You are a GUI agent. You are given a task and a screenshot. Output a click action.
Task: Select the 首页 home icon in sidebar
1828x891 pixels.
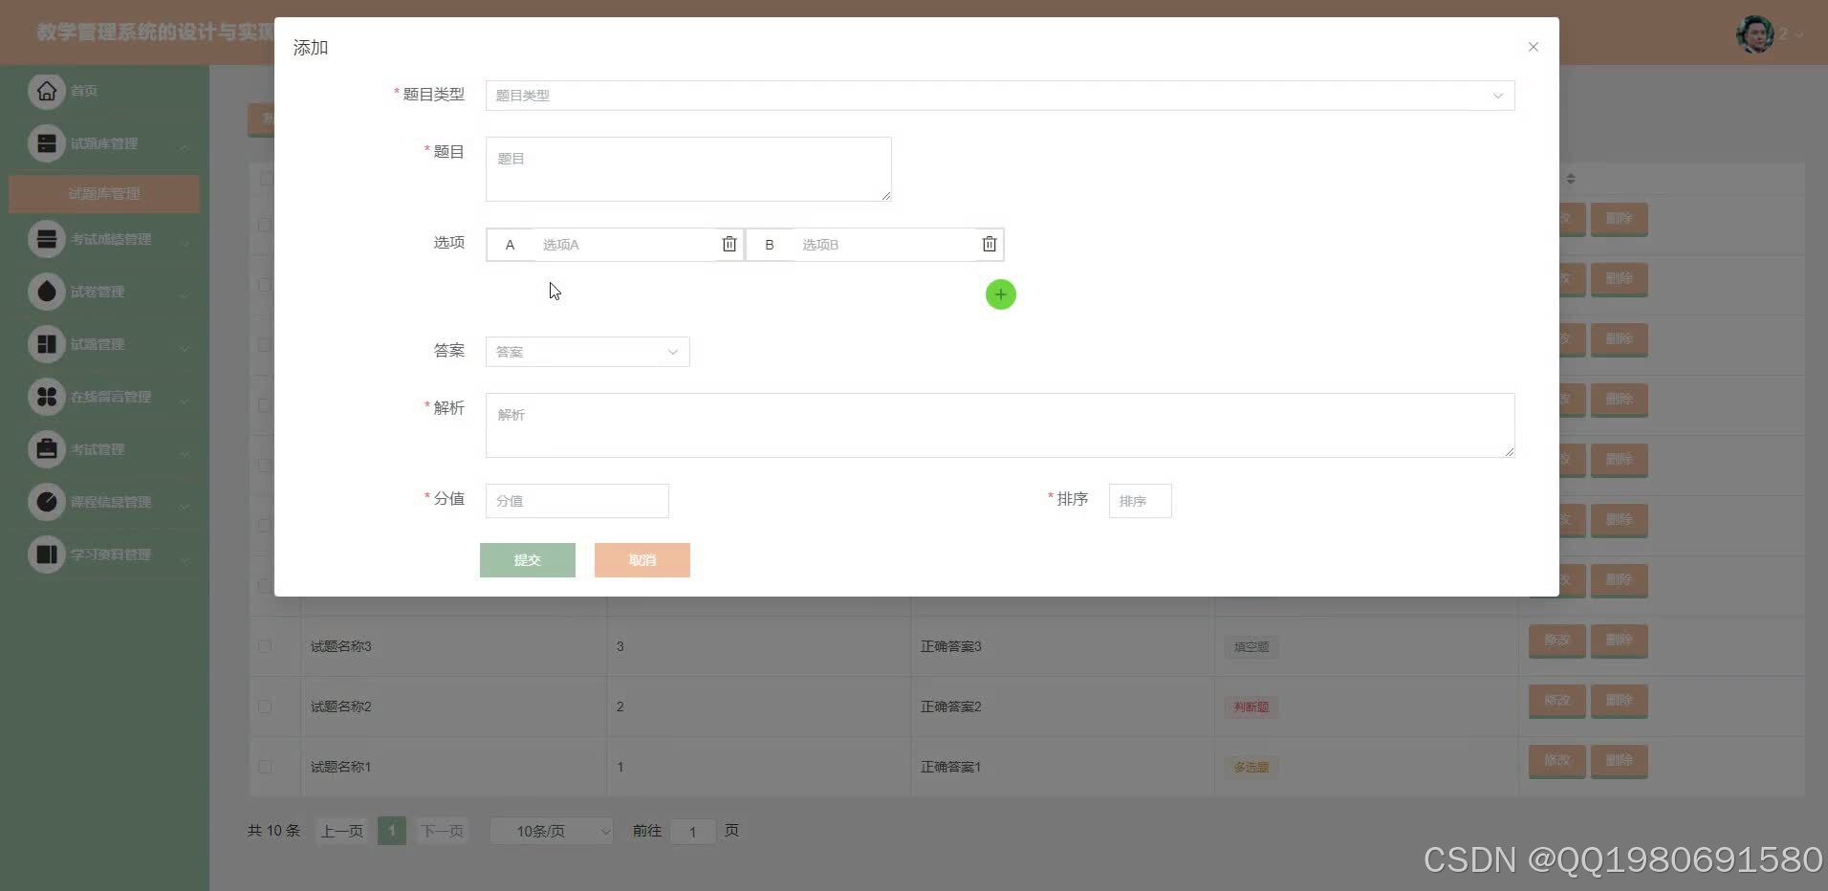click(x=46, y=90)
